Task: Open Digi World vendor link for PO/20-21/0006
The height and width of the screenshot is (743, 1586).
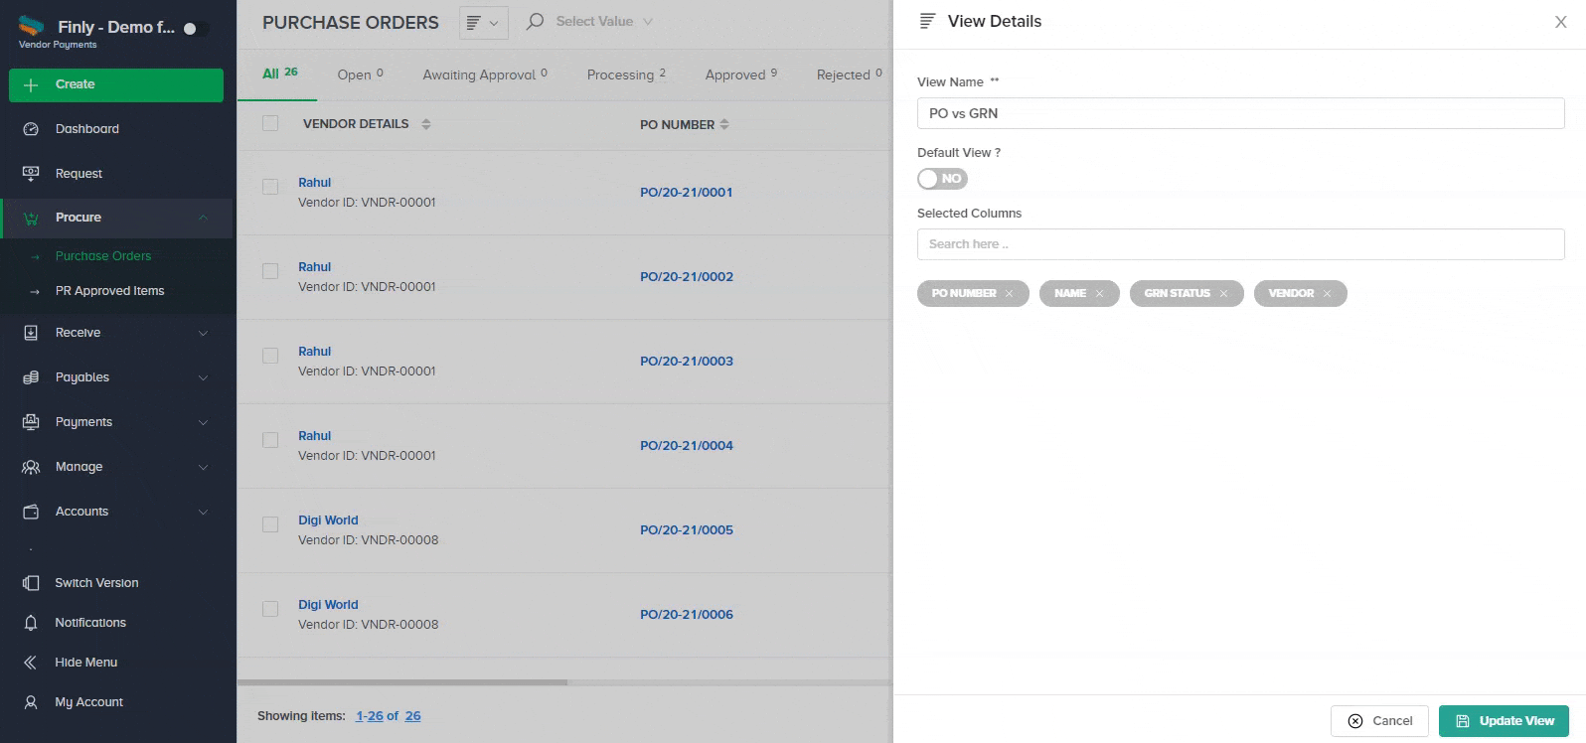Action: click(328, 605)
